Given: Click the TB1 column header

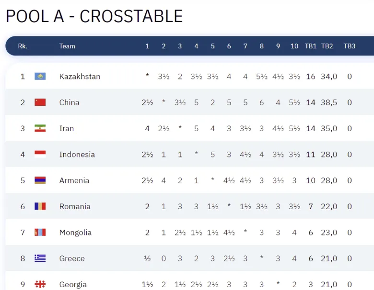Looking at the screenshot, I should click(311, 46).
